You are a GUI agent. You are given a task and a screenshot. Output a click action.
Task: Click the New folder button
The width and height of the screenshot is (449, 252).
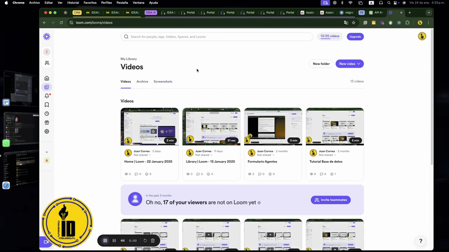(x=321, y=64)
